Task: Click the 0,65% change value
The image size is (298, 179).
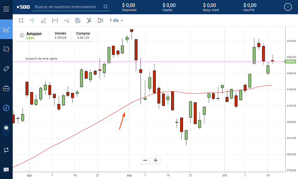Action: click(30, 38)
